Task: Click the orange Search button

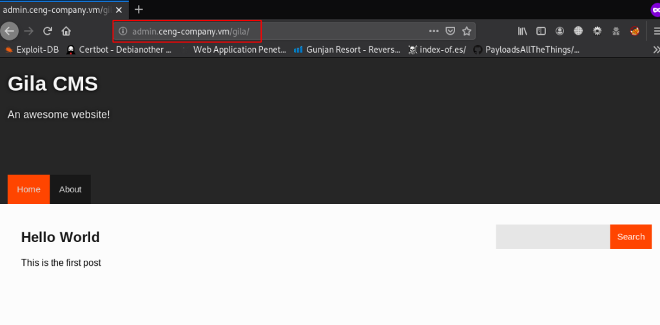Action: point(631,237)
